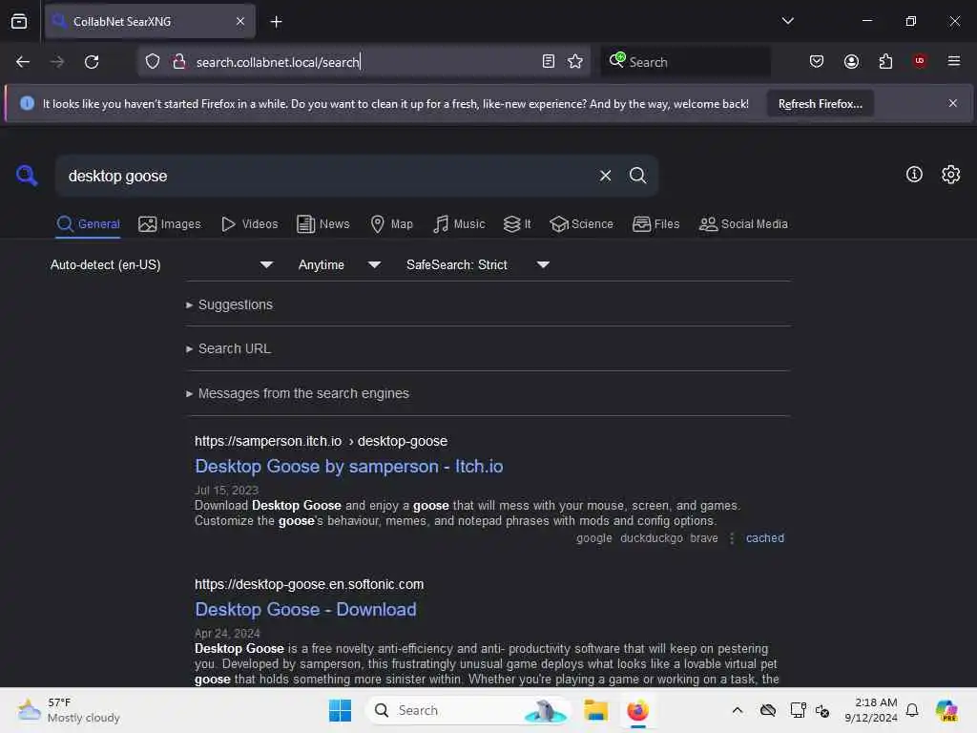This screenshot has width=977, height=733.
Task: Open SearXNG preferences gear icon
Action: pos(951,175)
